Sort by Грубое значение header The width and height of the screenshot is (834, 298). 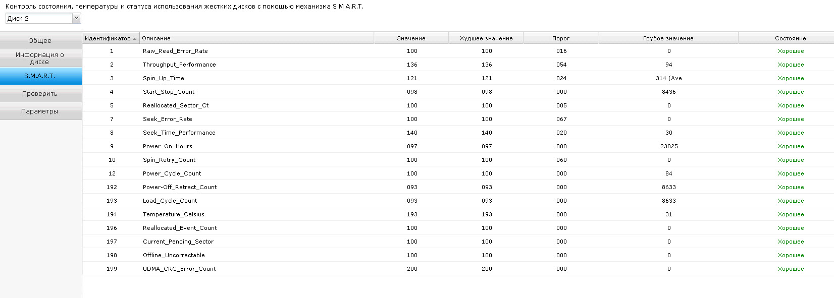pyautogui.click(x=668, y=38)
